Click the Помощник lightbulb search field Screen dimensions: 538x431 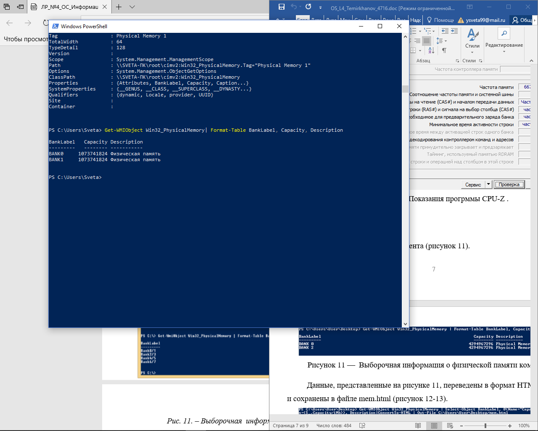tap(440, 20)
